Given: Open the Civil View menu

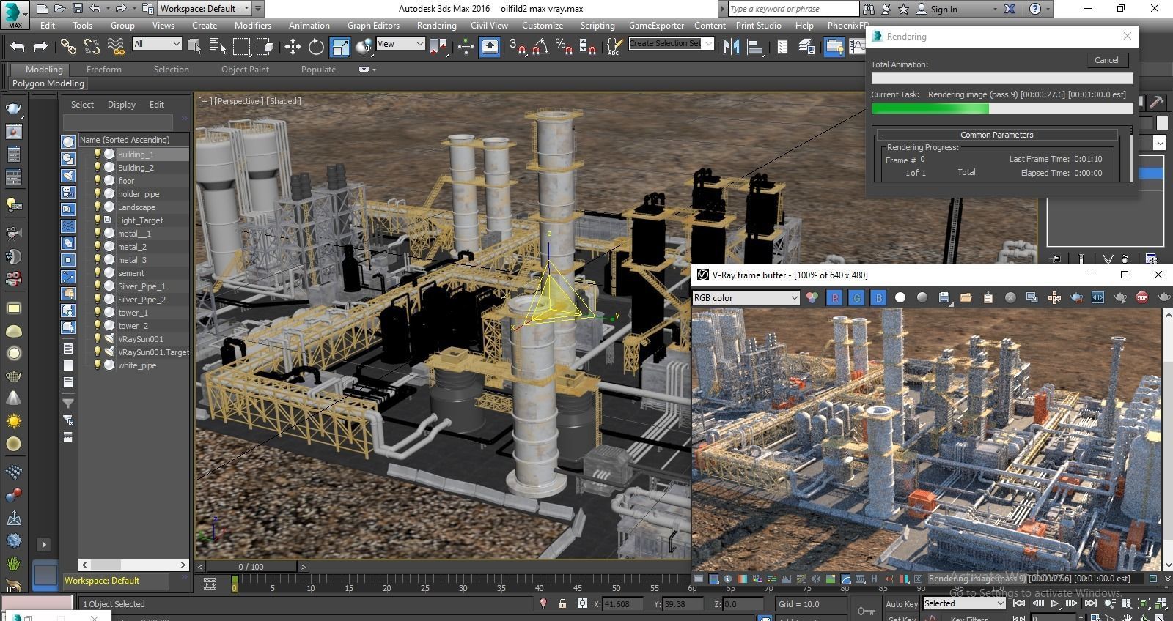Looking at the screenshot, I should tap(489, 25).
